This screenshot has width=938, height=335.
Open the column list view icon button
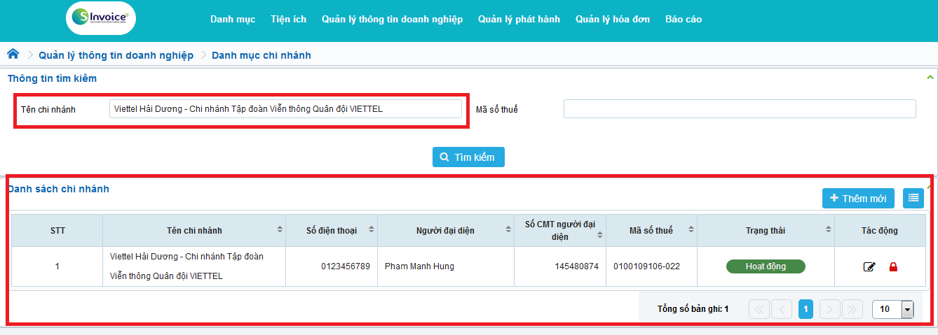(913, 199)
